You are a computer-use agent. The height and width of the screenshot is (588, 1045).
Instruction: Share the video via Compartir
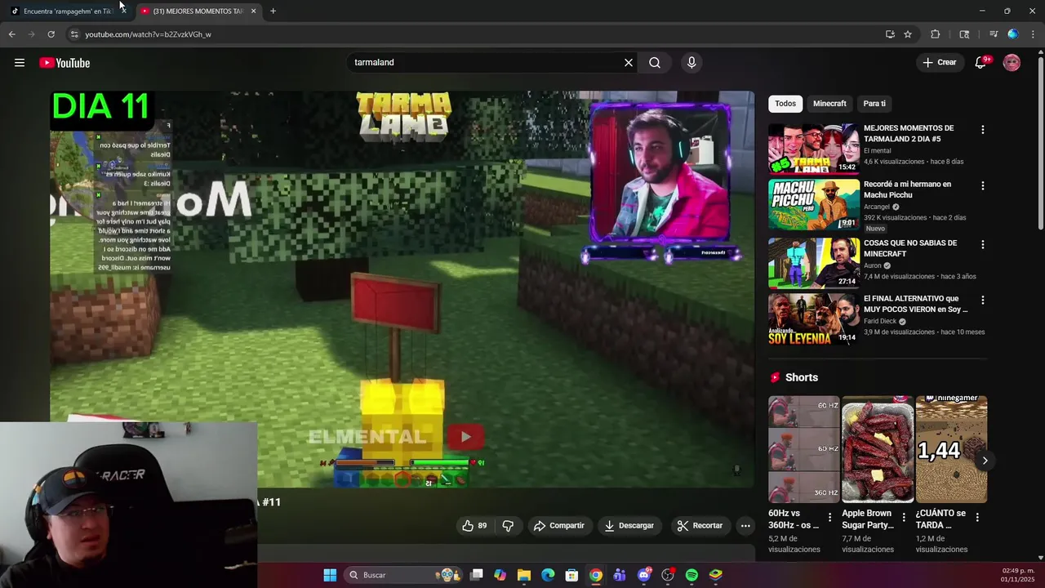tap(559, 526)
